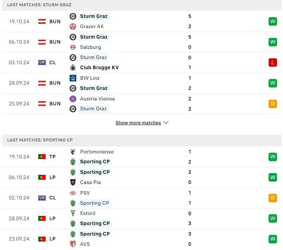Viewport: 283px width, 250px height.
Task: Click the BW Linz team badge
Action: 73,78
